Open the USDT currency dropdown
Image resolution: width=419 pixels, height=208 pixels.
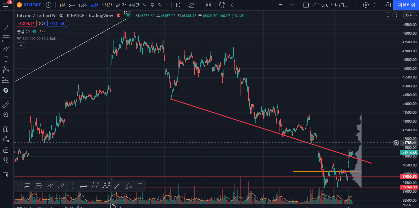click(410, 15)
